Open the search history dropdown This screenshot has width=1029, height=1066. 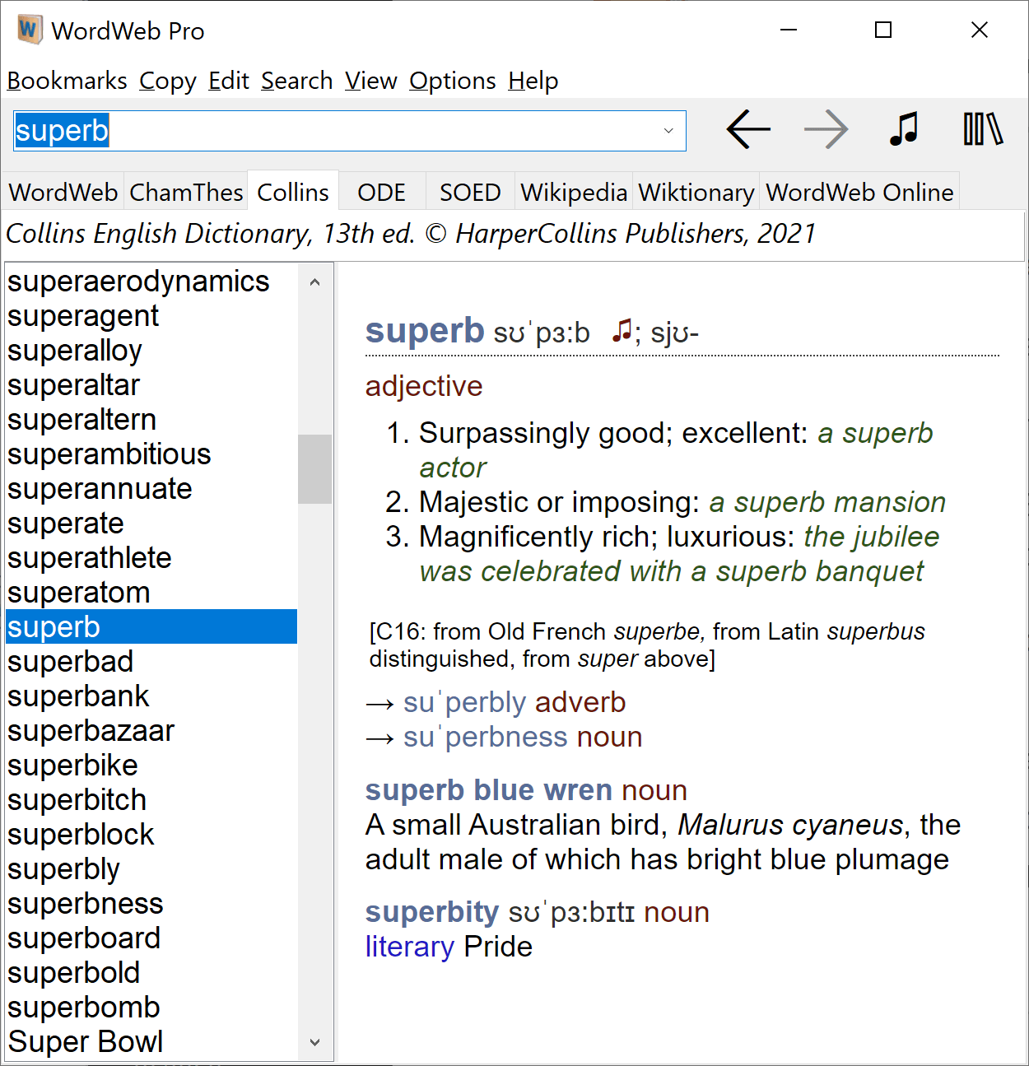[667, 130]
